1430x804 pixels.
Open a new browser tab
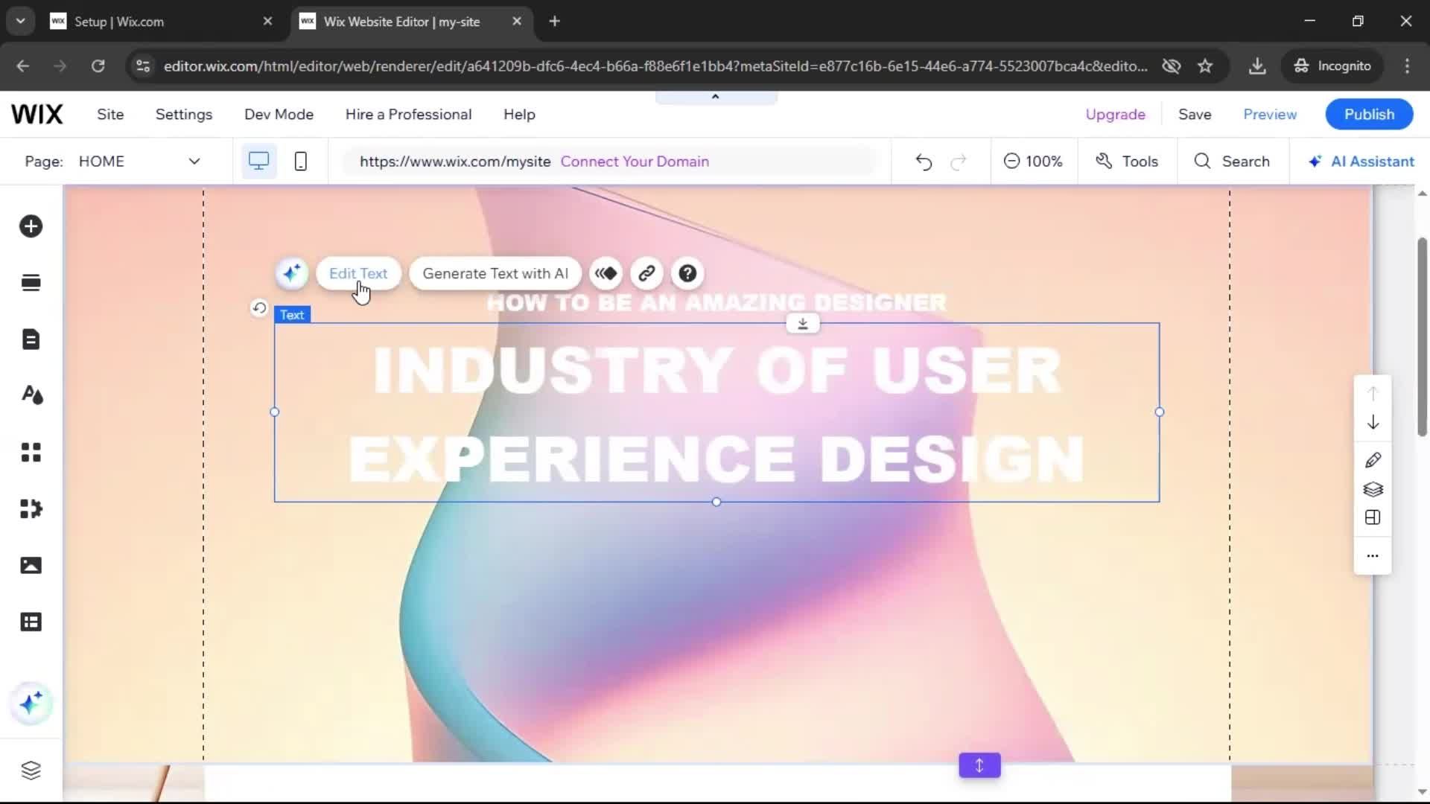point(554,22)
